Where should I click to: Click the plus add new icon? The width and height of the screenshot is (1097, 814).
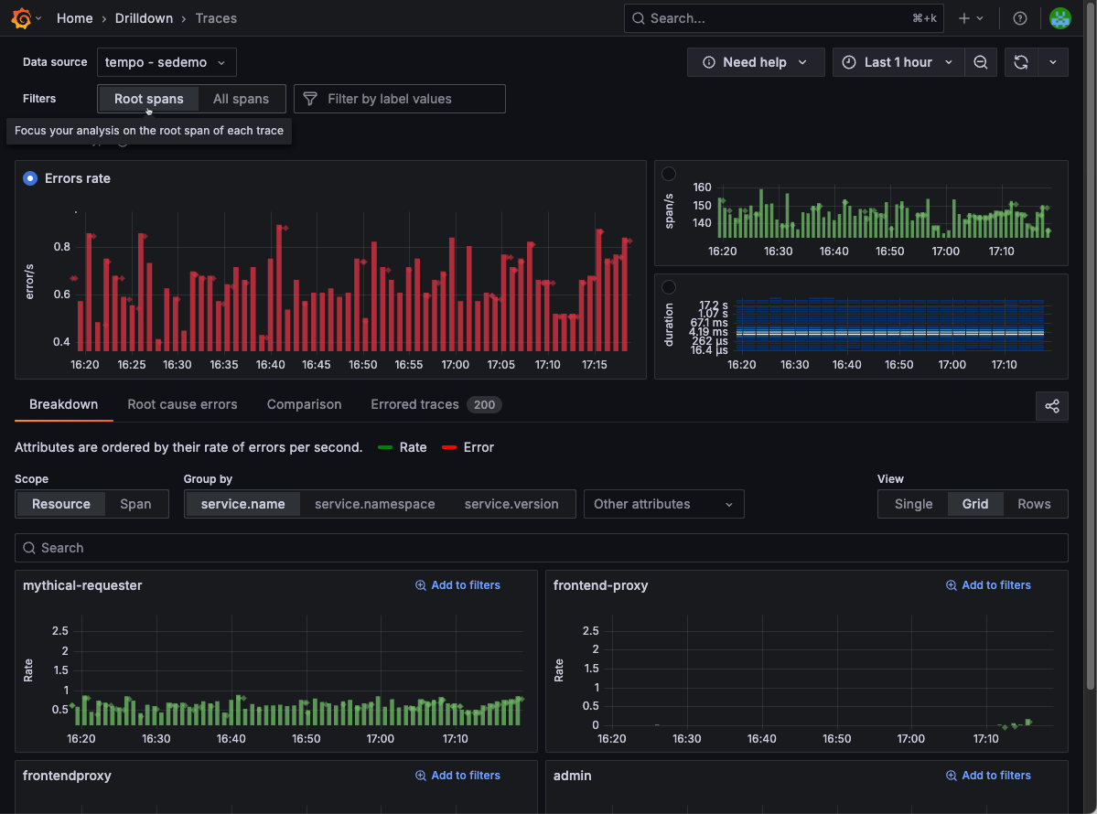(964, 18)
